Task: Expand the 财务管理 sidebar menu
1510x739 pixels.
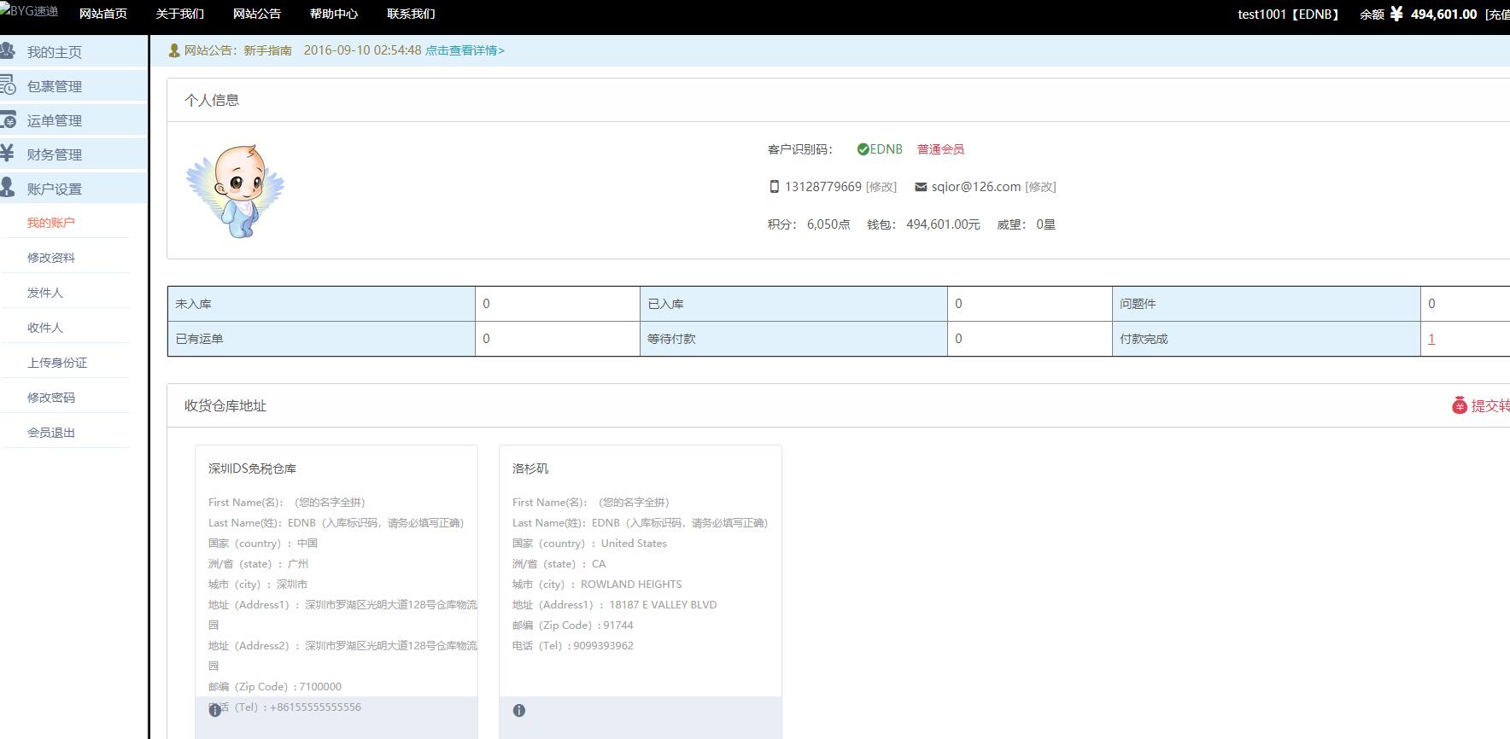Action: [55, 154]
